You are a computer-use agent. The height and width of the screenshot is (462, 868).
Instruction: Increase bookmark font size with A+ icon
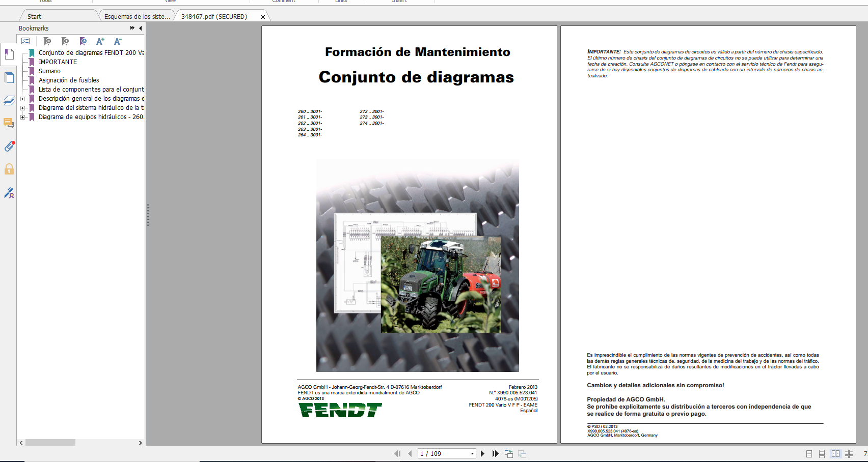(x=100, y=41)
